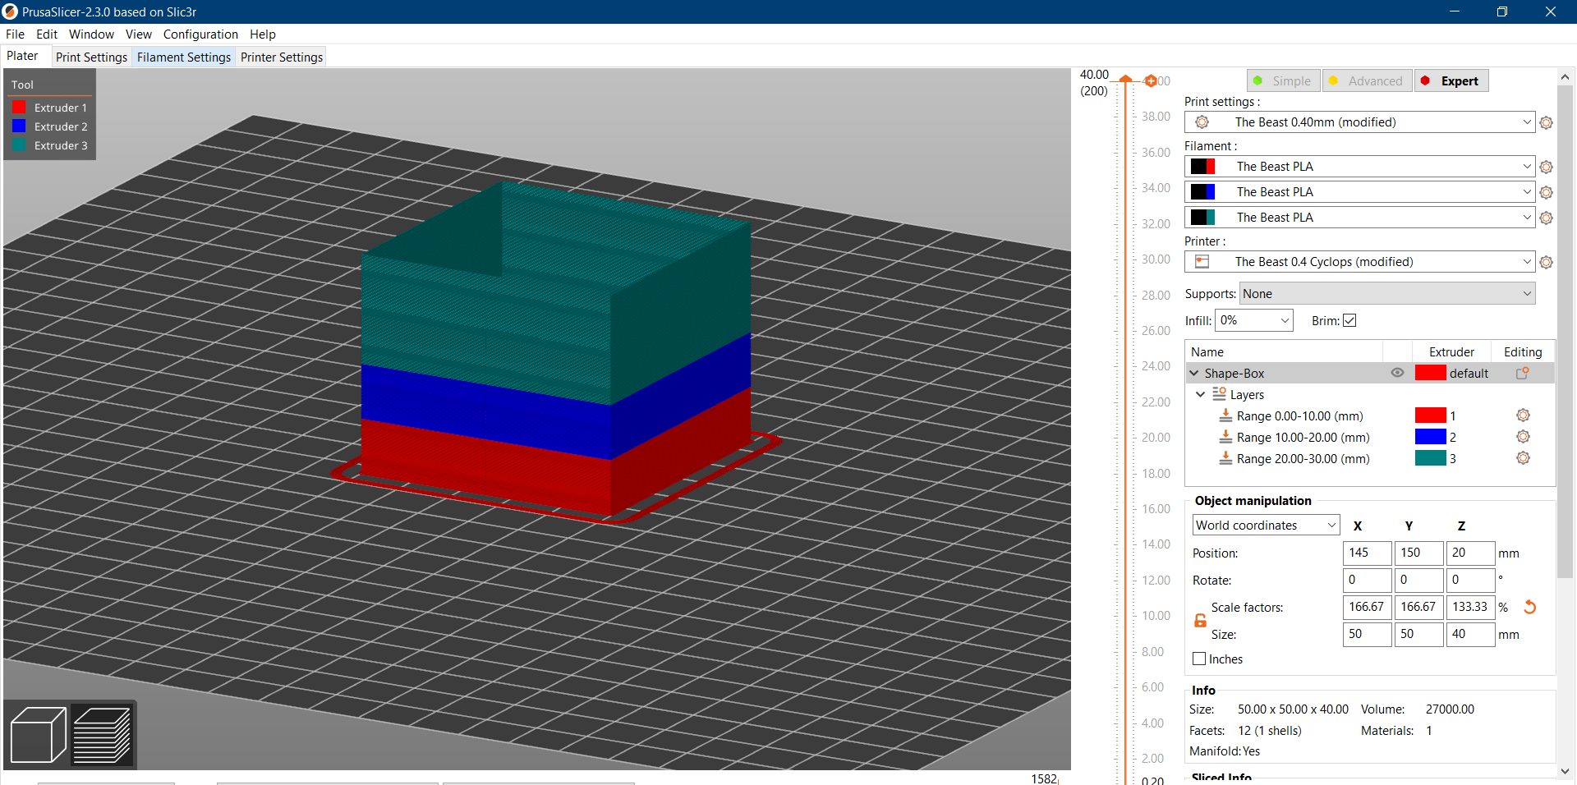1577x785 pixels.
Task: Click the reset scale arrow icon
Action: coord(1529,608)
